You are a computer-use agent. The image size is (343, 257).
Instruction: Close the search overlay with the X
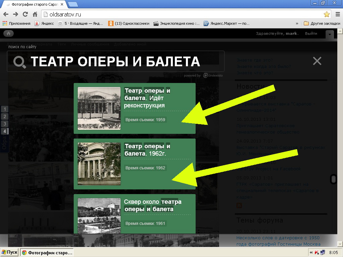317,61
